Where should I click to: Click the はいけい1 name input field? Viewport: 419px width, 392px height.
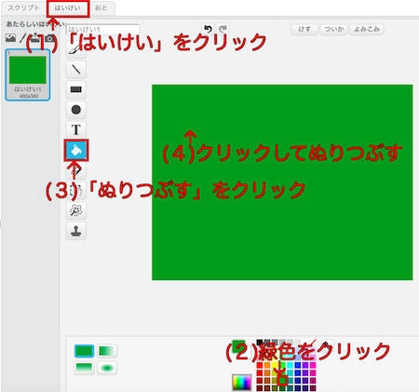pyautogui.click(x=102, y=30)
